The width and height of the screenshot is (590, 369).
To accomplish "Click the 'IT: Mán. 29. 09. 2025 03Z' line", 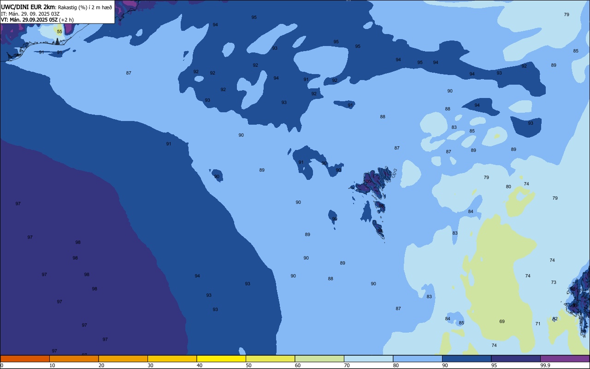I will (x=30, y=14).
